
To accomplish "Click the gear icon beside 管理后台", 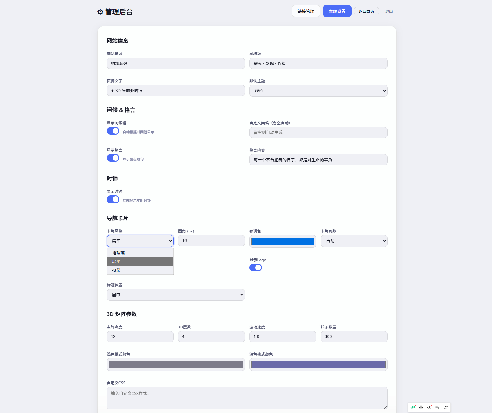I will click(100, 12).
